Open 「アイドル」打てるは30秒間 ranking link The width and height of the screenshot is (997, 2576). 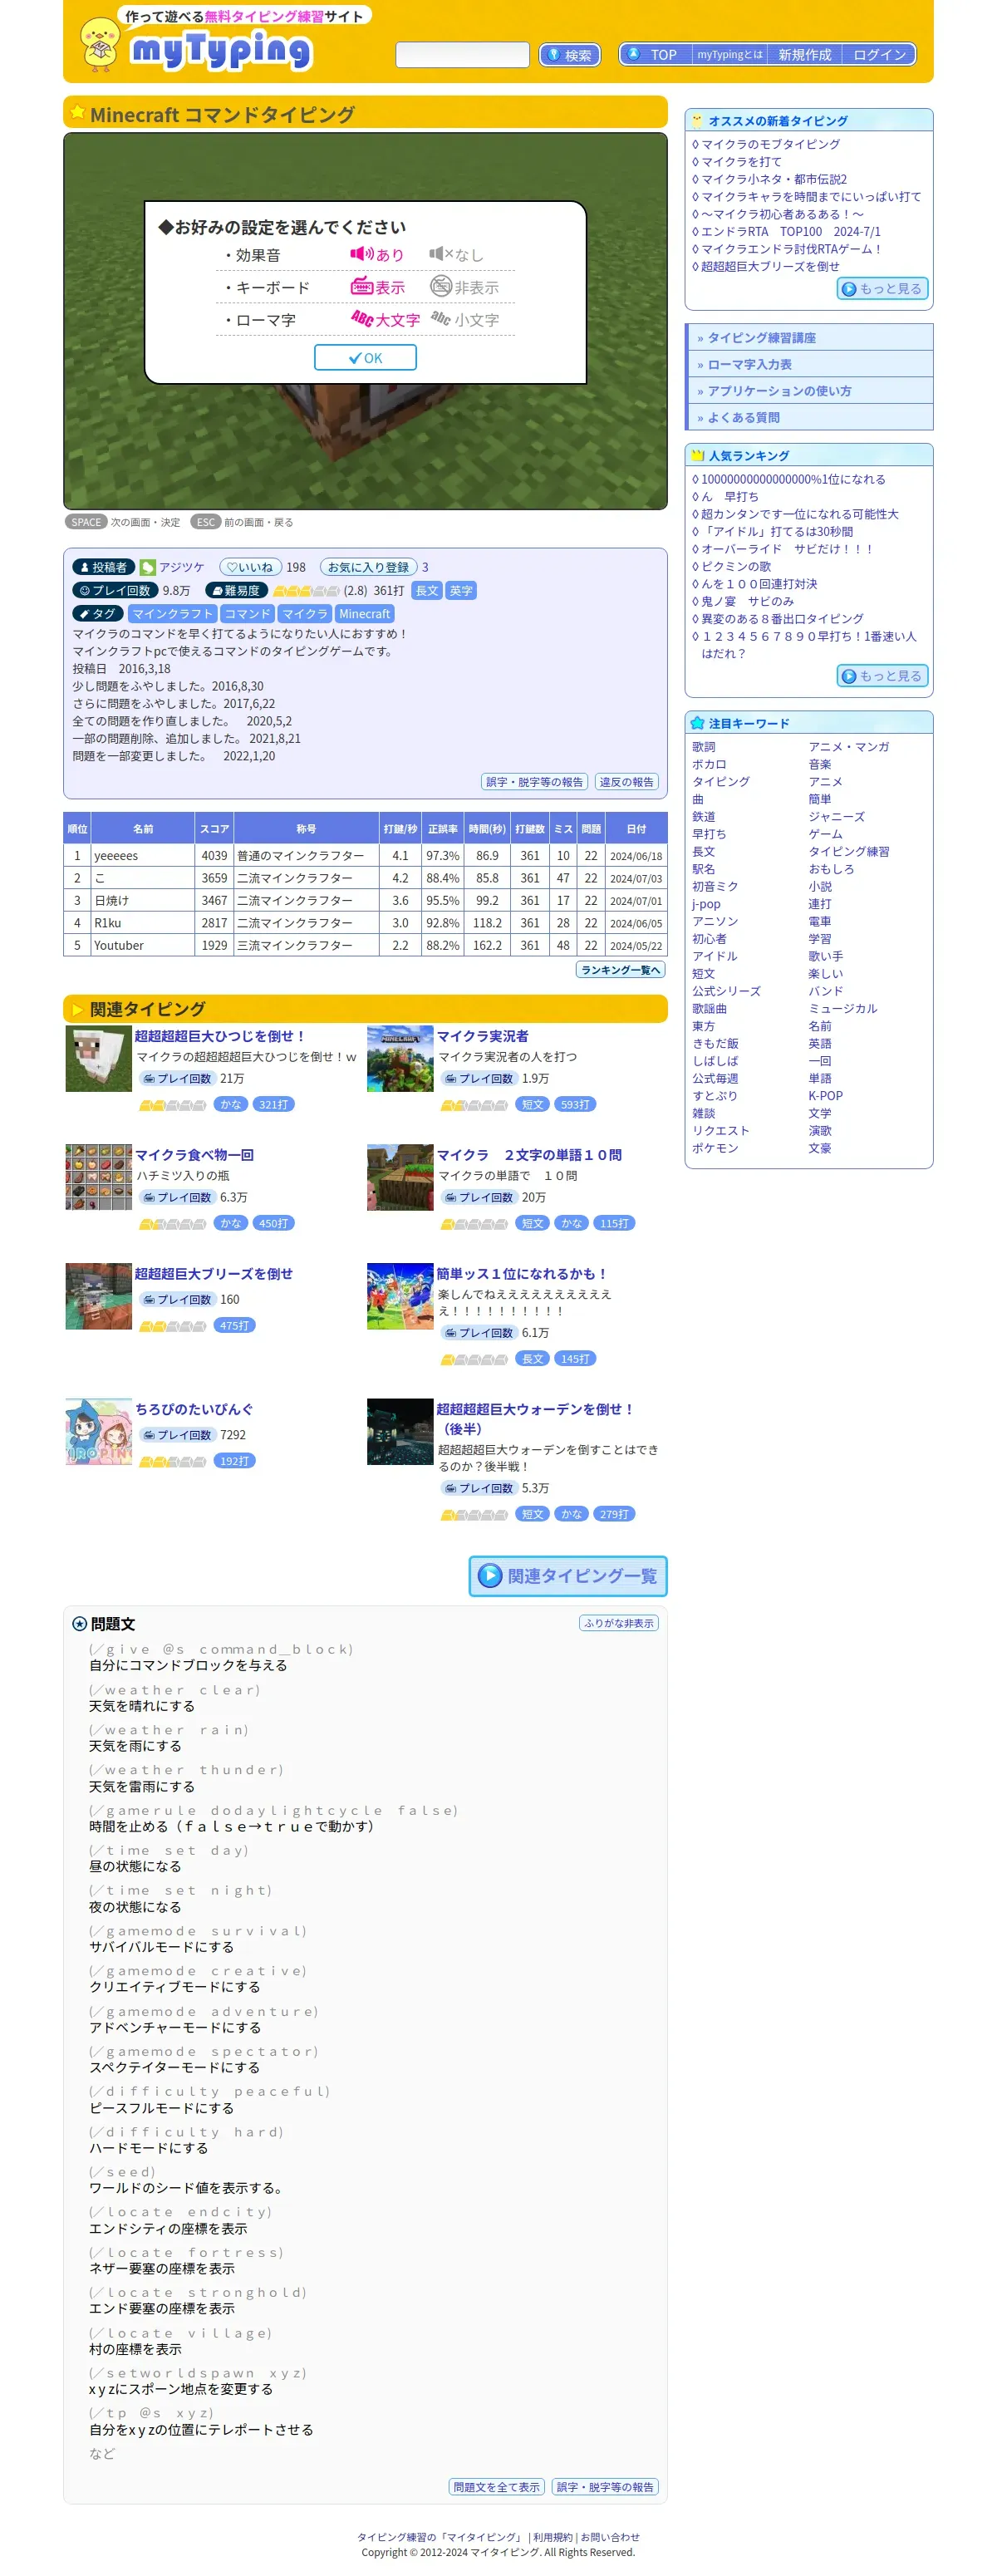pos(776,531)
